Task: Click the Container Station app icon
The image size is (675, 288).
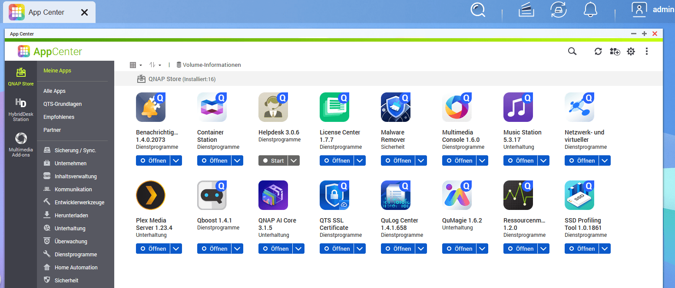Action: [x=212, y=107]
